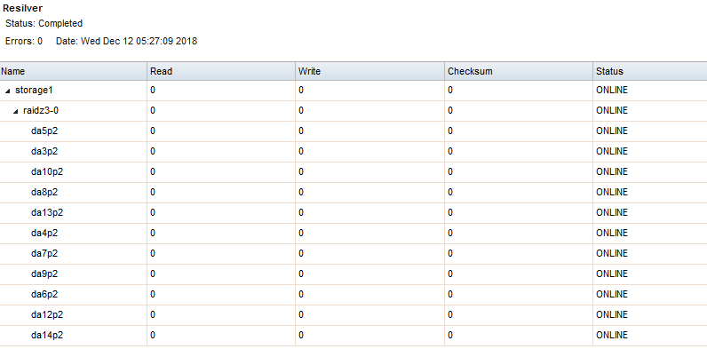The width and height of the screenshot is (707, 349).
Task: Select the da3p2 disk row
Action: pyautogui.click(x=353, y=152)
